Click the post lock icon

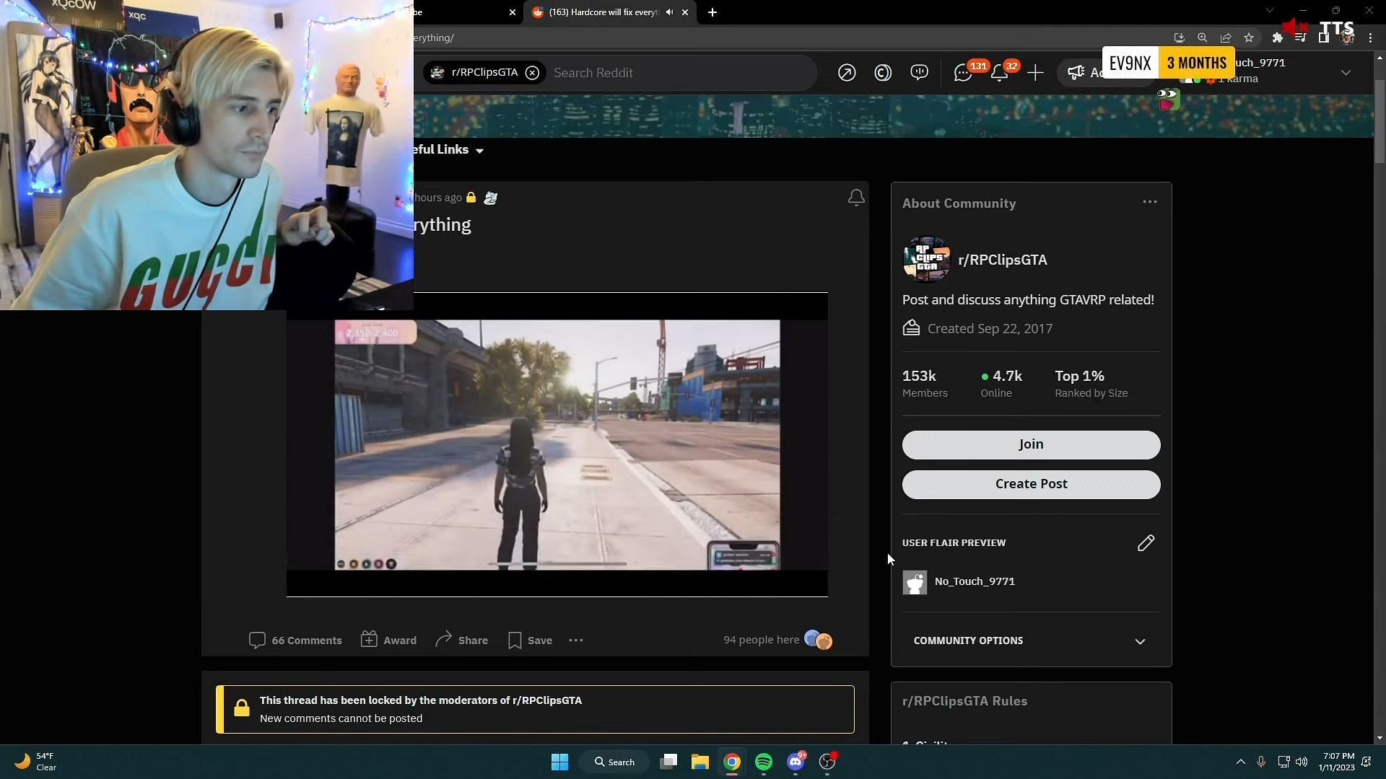coord(471,198)
